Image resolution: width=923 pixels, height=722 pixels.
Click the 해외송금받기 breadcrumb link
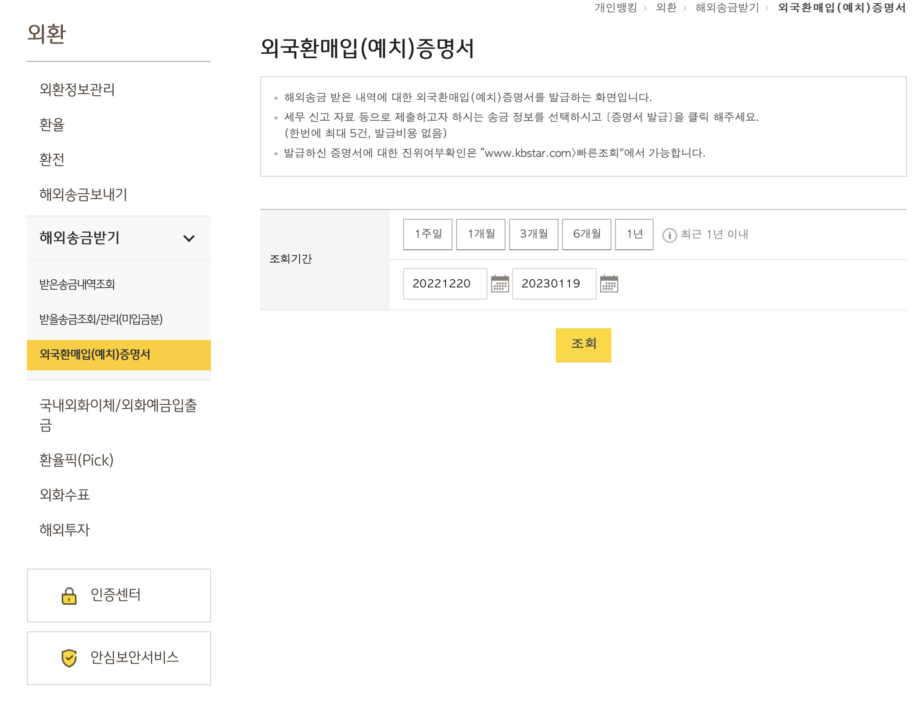coord(727,8)
